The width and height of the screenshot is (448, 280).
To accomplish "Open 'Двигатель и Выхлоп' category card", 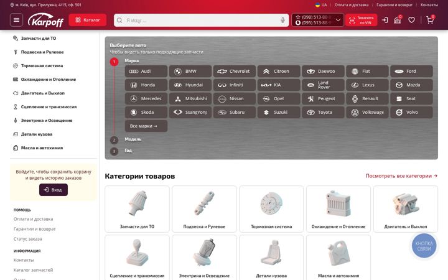I will pos(406,209).
